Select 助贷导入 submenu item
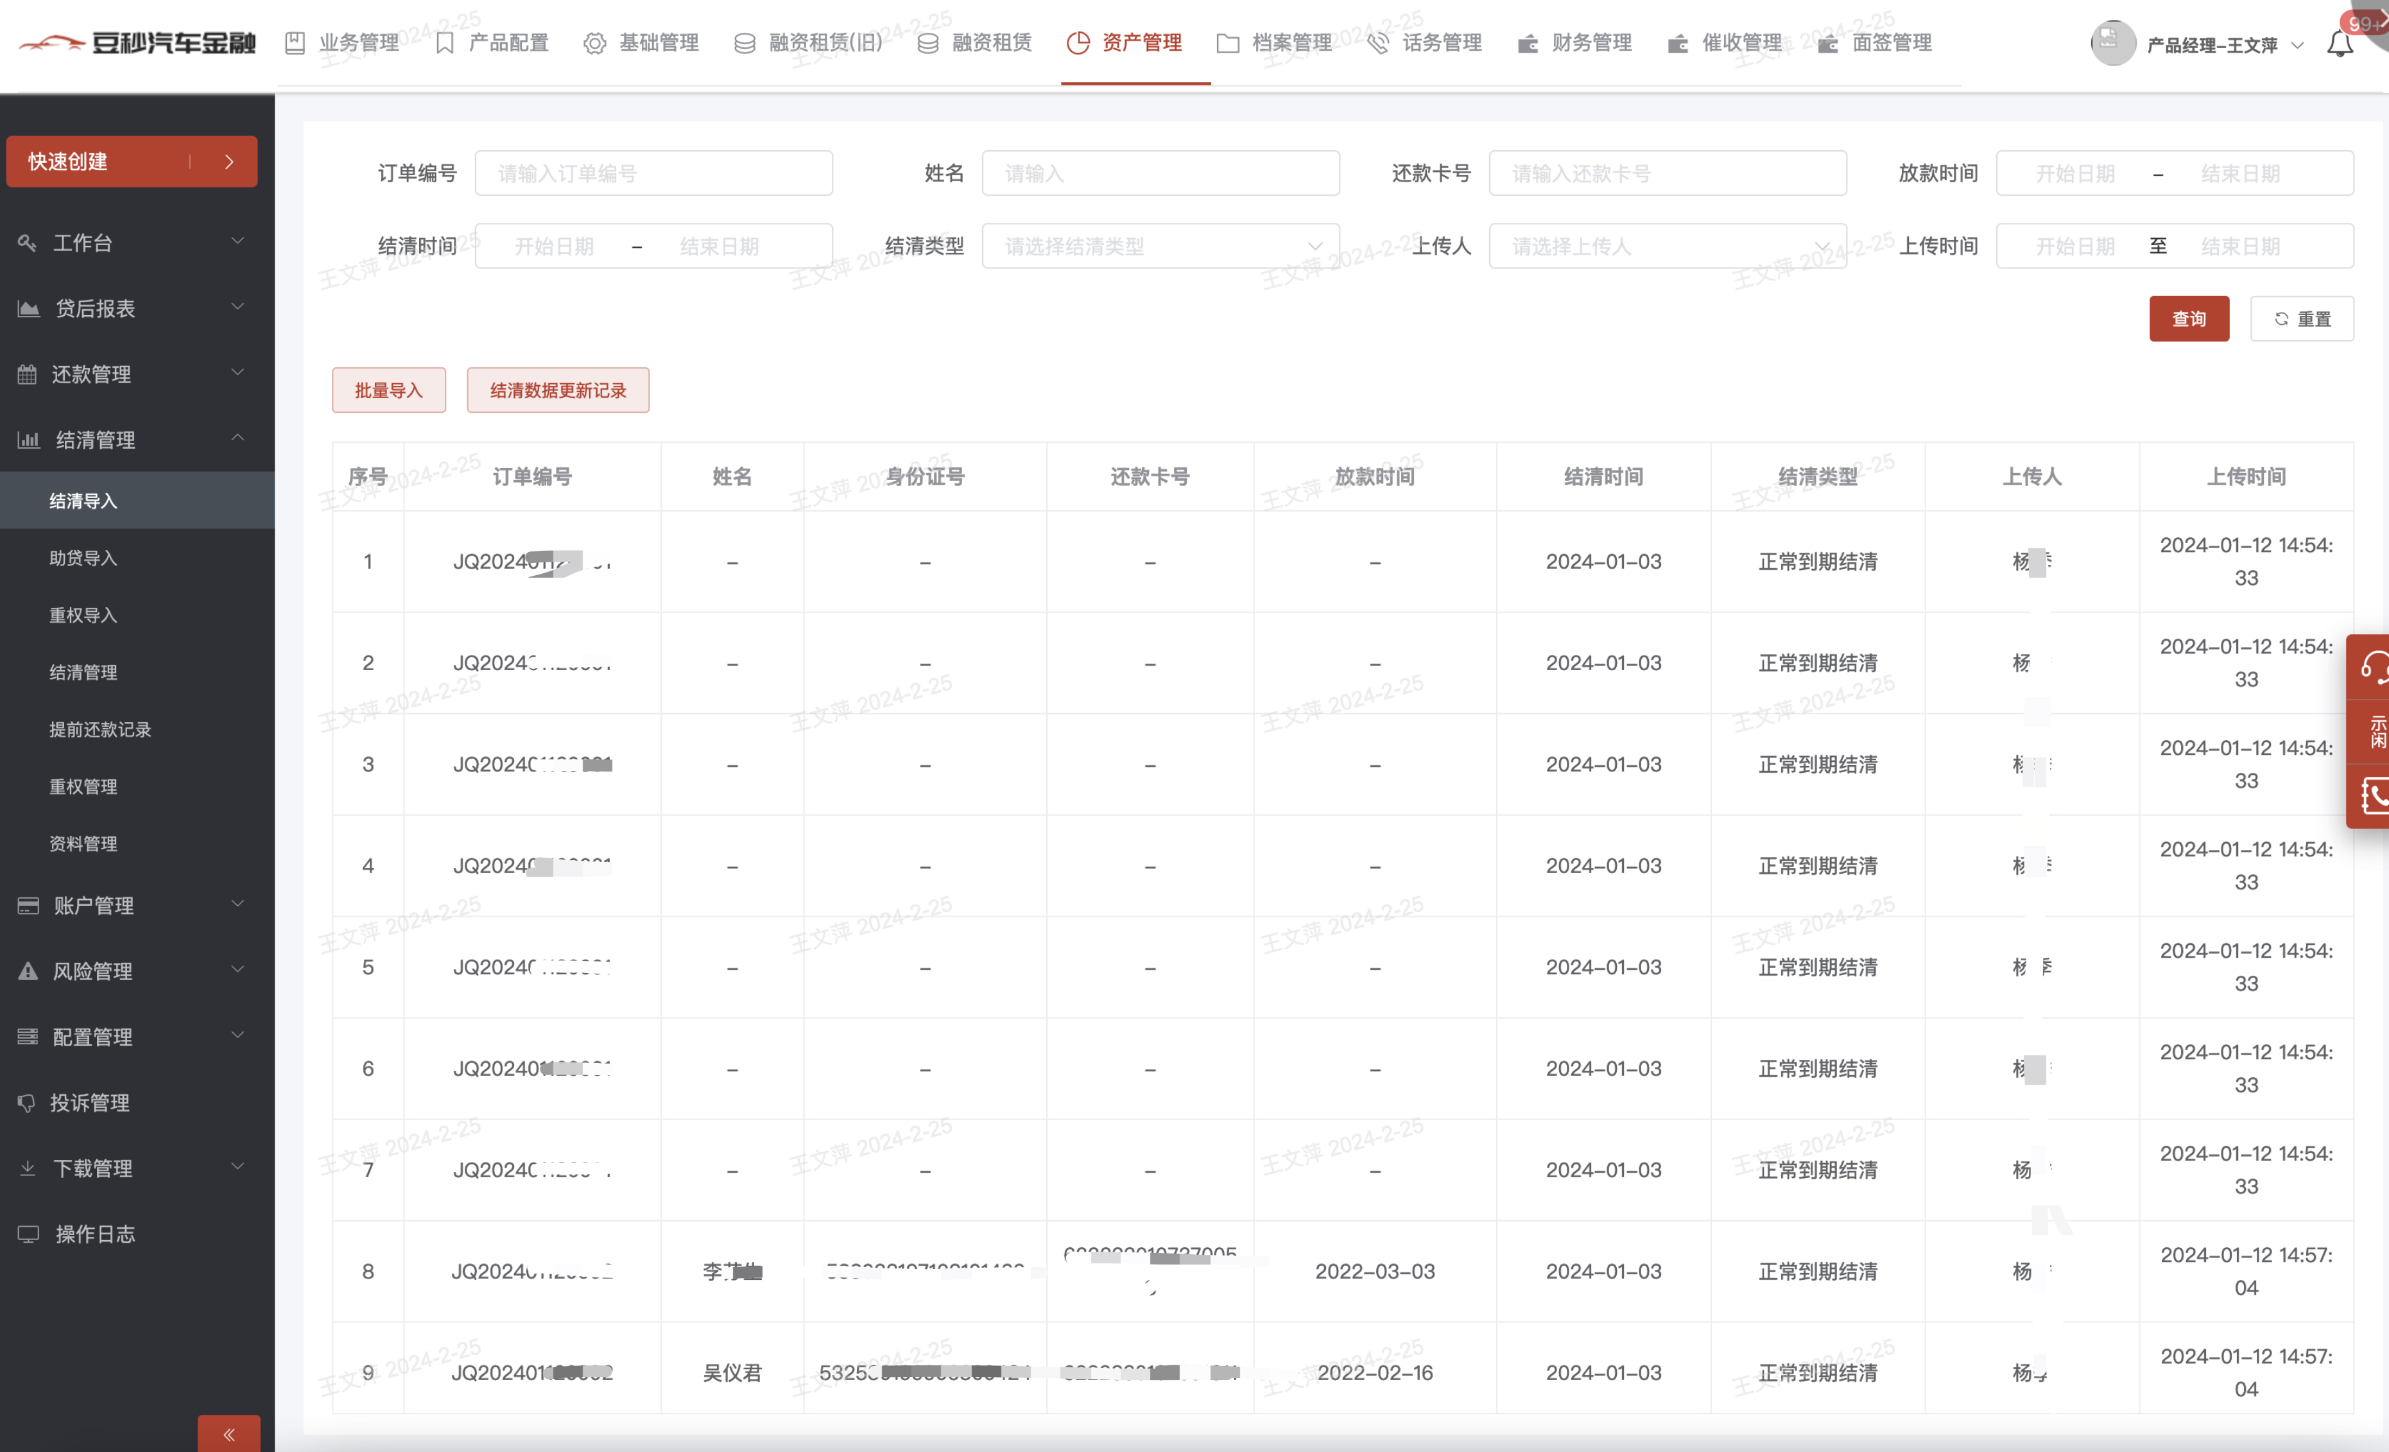Screen dimensions: 2389x1452 click(x=83, y=558)
